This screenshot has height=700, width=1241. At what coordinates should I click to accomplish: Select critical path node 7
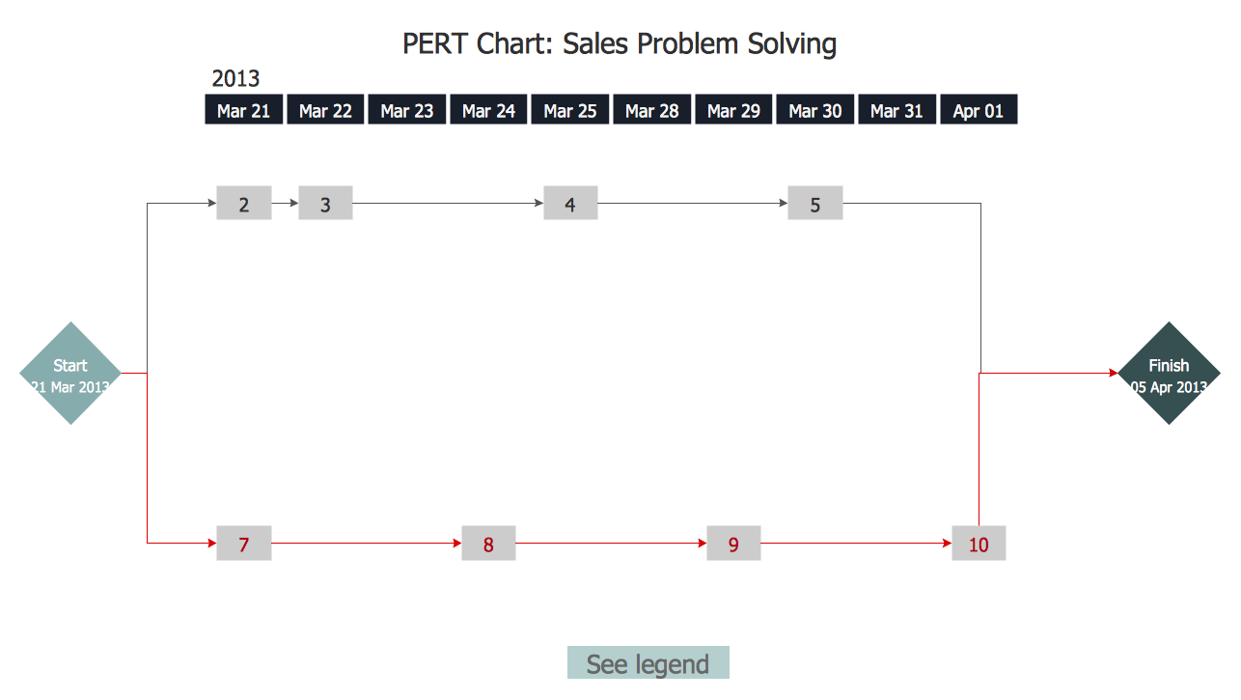244,544
